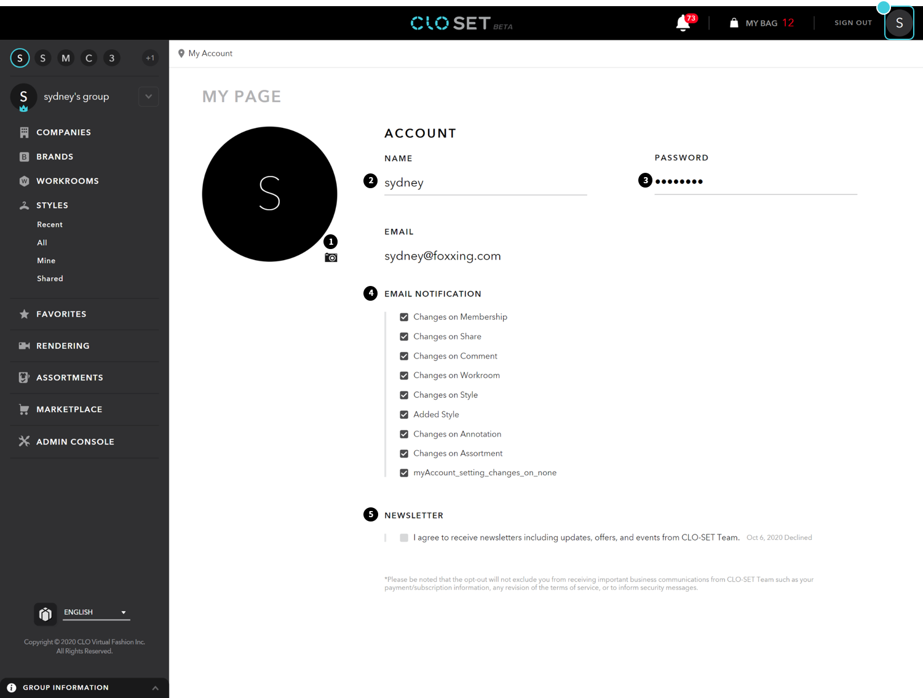The width and height of the screenshot is (923, 698).
Task: Click the location pin icon in breadcrumb
Action: coord(181,54)
